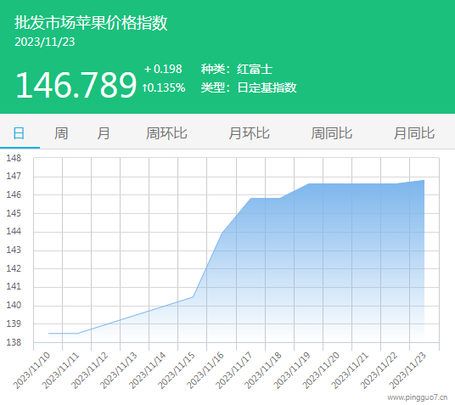Click the 类型：日定基指数 label
455x405 pixels.
point(249,87)
